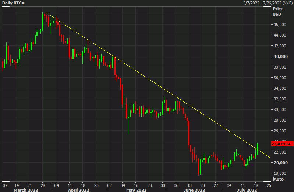This screenshot has width=294, height=192.
Task: Click the 46,000 price axis label
Action: (280, 25)
